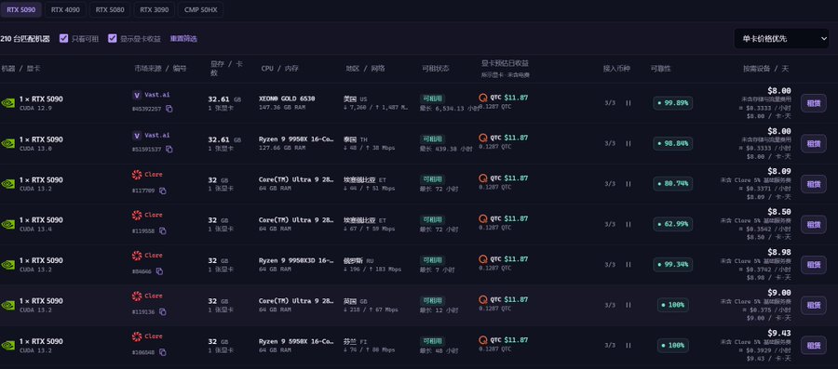838x369 pixels.
Task: Click the 210 台匹配机器 count text
Action: point(25,38)
